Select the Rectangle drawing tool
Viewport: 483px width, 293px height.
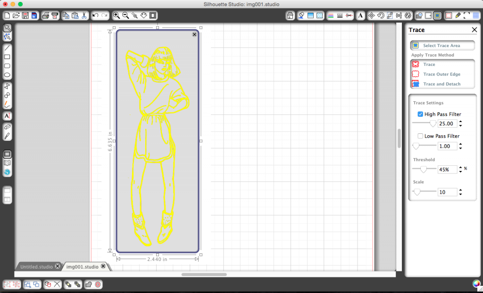coord(7,57)
